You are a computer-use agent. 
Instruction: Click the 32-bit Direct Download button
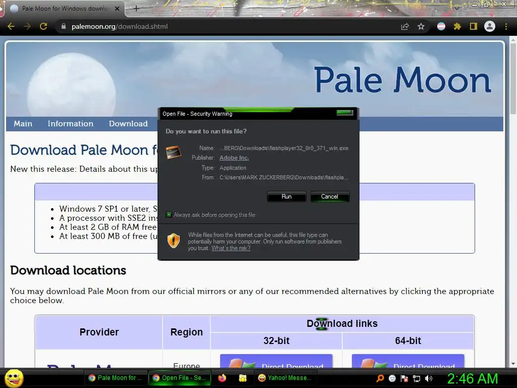276,361
